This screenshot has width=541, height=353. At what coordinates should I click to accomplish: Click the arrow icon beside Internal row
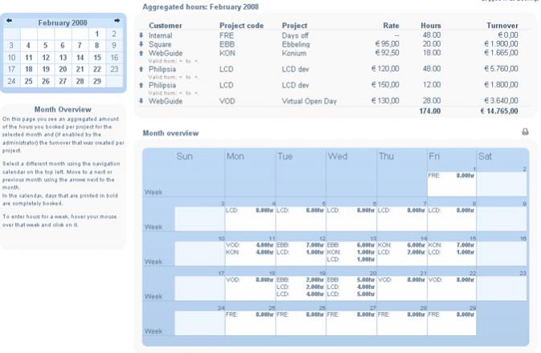click(x=141, y=35)
